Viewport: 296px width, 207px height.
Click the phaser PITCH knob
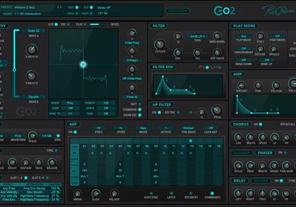(x=238, y=166)
